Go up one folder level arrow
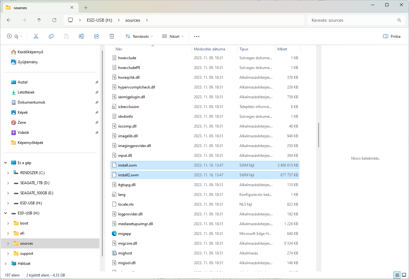 pos(39,20)
